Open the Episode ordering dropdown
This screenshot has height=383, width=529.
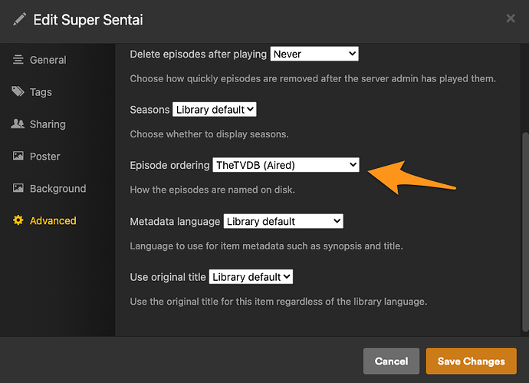[286, 165]
